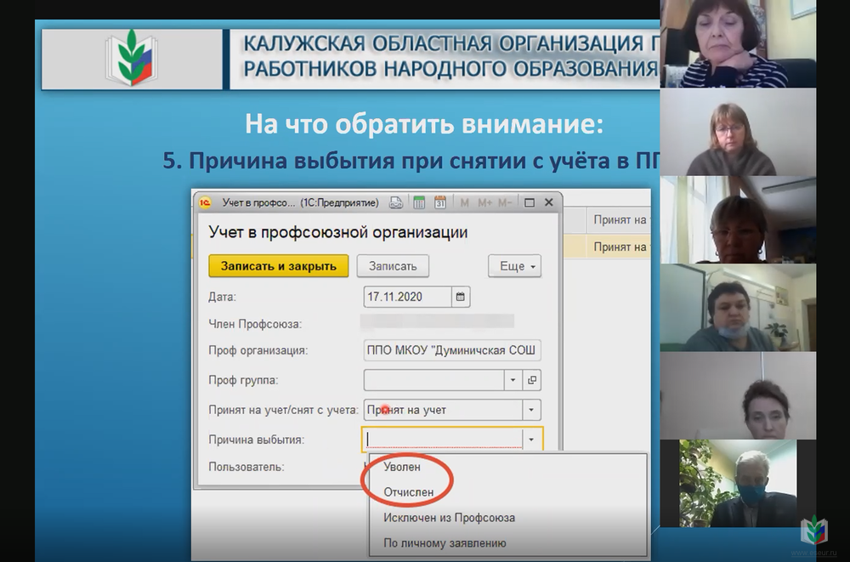Viewport: 850px width, 562px height.
Task: Click the Дата field with 17.11.2020
Action: [x=408, y=297]
